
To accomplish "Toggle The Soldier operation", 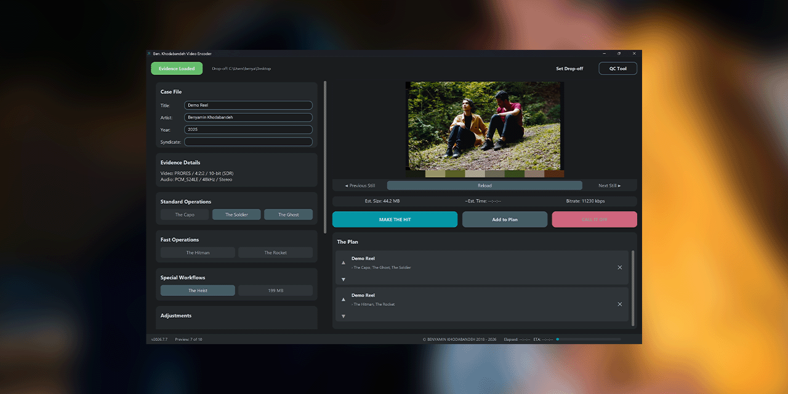I will pos(236,215).
